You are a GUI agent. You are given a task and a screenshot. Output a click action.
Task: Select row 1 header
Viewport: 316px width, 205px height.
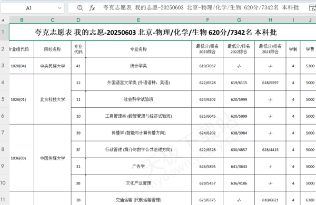(x=4, y=32)
